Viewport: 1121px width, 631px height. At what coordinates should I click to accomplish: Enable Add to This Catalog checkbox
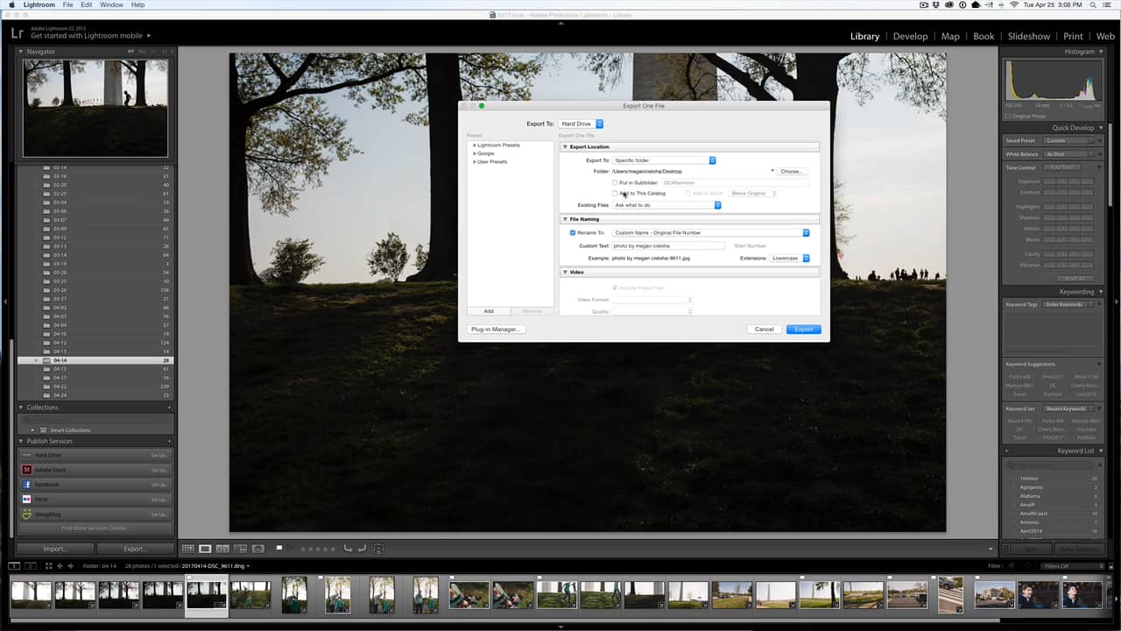coord(615,193)
